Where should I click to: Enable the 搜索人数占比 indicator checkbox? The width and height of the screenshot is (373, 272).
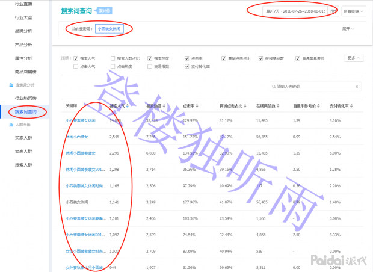pos(113,58)
